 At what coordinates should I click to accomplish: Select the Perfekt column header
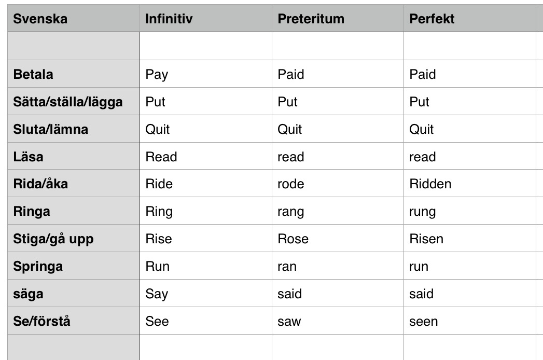[469, 18]
